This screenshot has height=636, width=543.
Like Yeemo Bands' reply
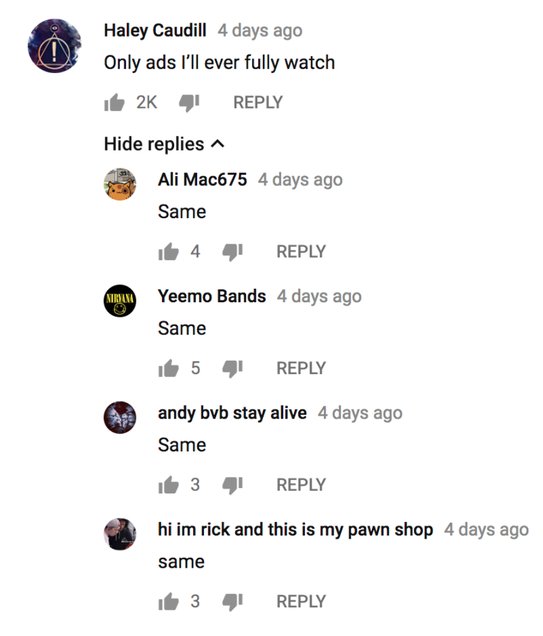click(169, 369)
